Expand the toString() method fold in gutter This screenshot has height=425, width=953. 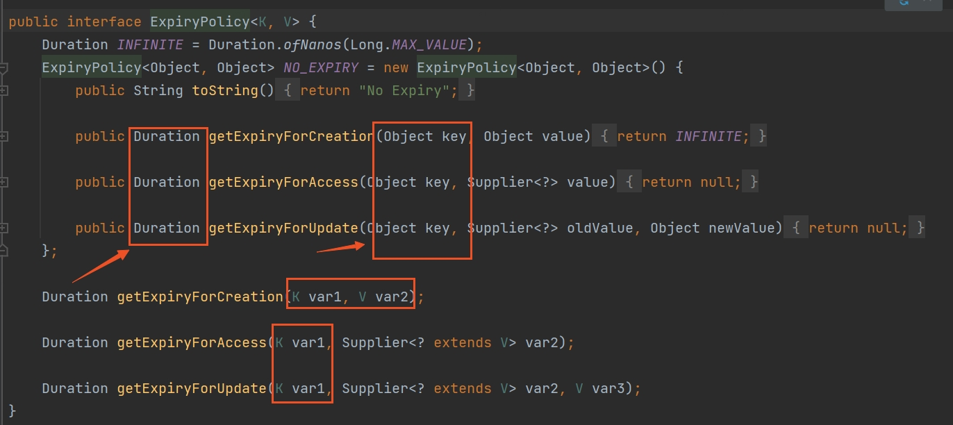[3, 91]
